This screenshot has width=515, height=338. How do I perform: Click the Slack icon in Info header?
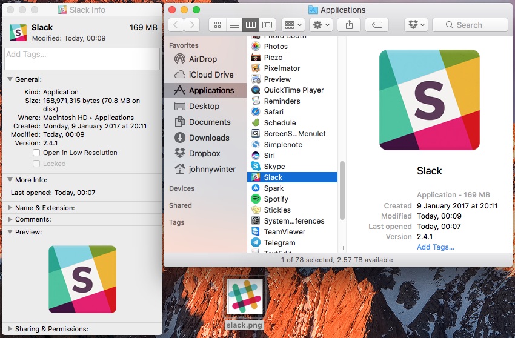click(x=18, y=33)
